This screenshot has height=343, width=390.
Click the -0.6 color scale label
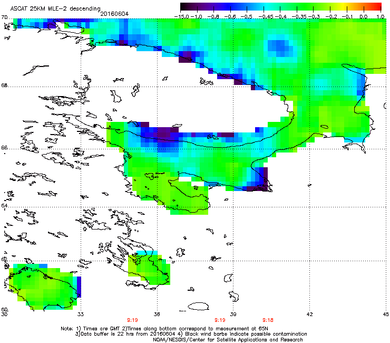230,17
